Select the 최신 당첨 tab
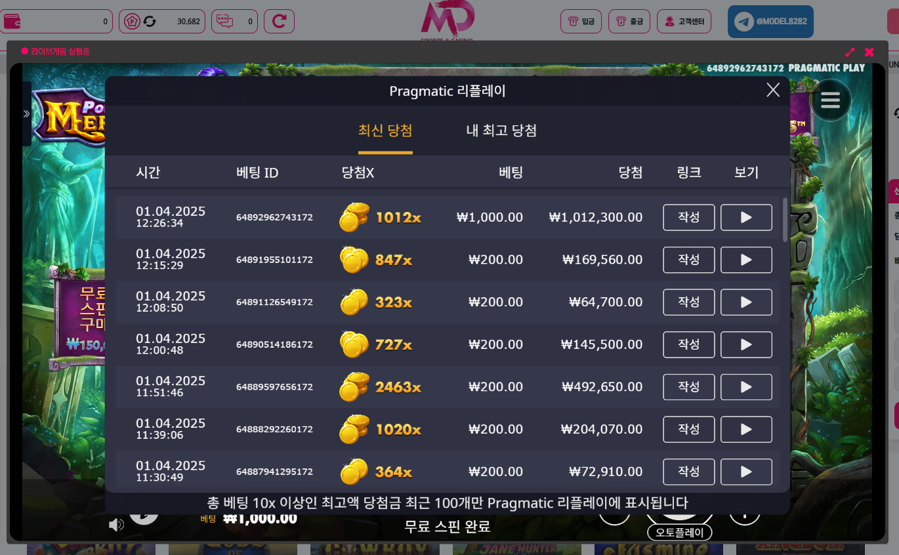Viewport: 899px width, 555px height. point(385,131)
